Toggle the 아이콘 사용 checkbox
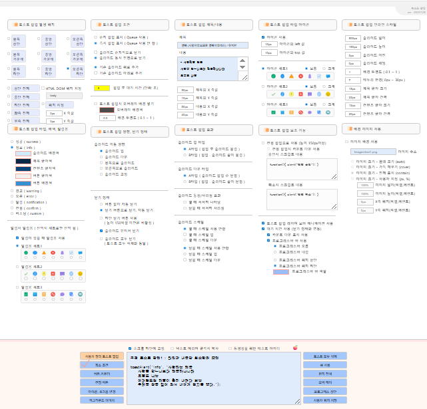The width and height of the screenshot is (427, 409). (263, 37)
